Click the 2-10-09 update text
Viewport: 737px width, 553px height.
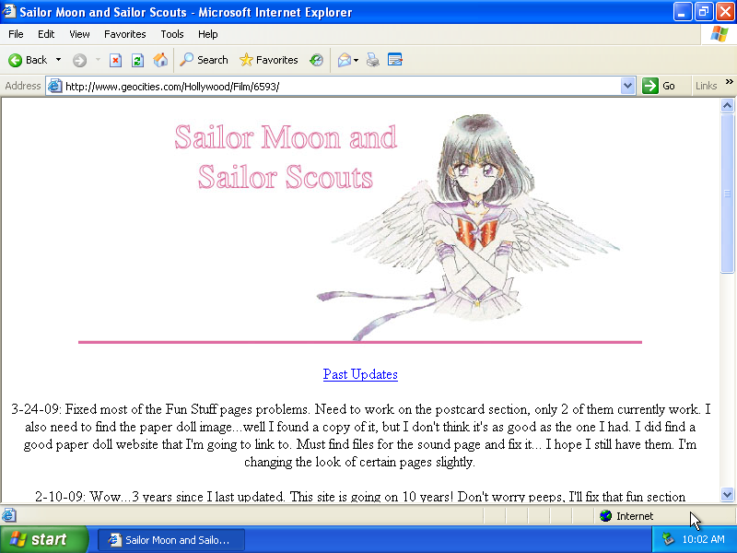360,497
